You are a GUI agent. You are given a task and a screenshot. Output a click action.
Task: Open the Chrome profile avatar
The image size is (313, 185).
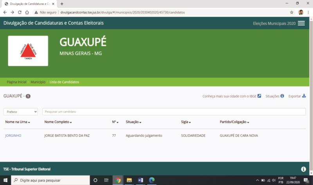click(x=301, y=12)
